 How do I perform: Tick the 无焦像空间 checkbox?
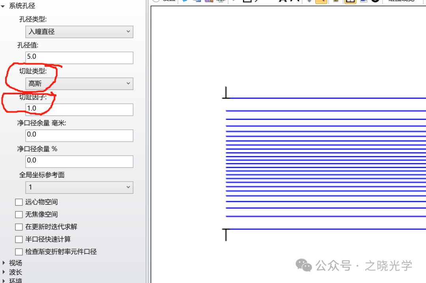19,215
